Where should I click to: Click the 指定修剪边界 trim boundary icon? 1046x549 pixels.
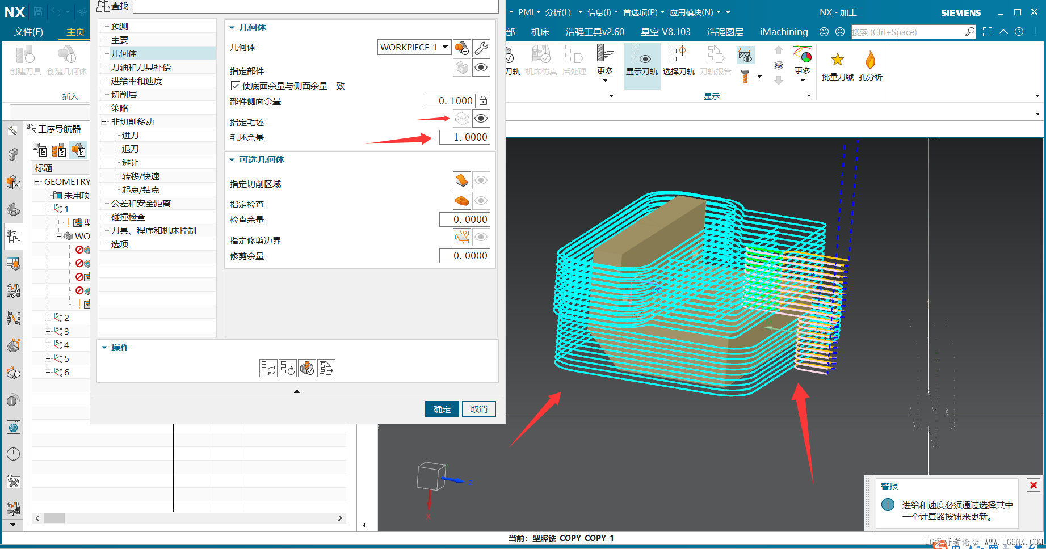click(x=462, y=237)
